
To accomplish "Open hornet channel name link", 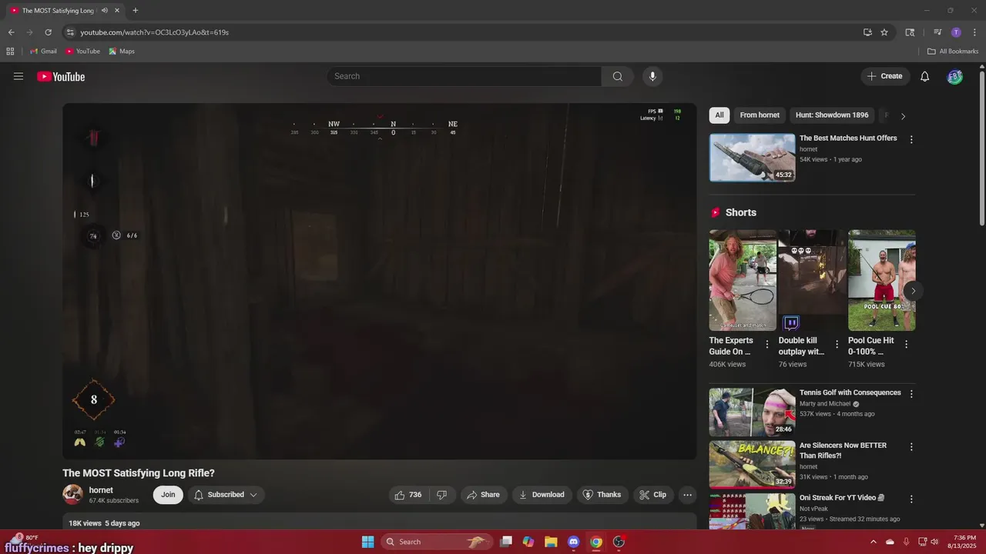I will point(101,490).
